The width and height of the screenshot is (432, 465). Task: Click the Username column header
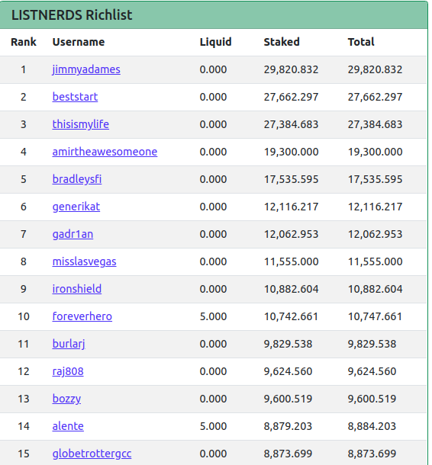click(x=79, y=42)
